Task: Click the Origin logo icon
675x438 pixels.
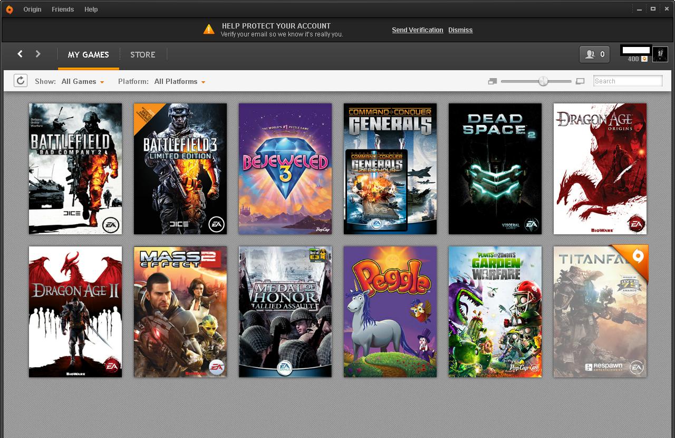Action: tap(9, 9)
